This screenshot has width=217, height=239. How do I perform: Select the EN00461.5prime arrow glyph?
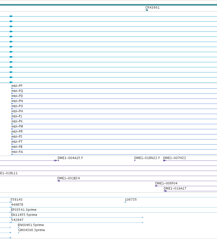point(19,228)
